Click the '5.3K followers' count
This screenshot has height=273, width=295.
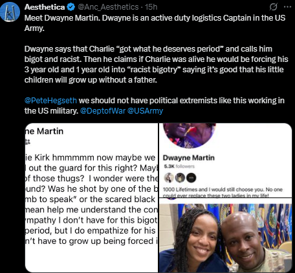pos(179,167)
